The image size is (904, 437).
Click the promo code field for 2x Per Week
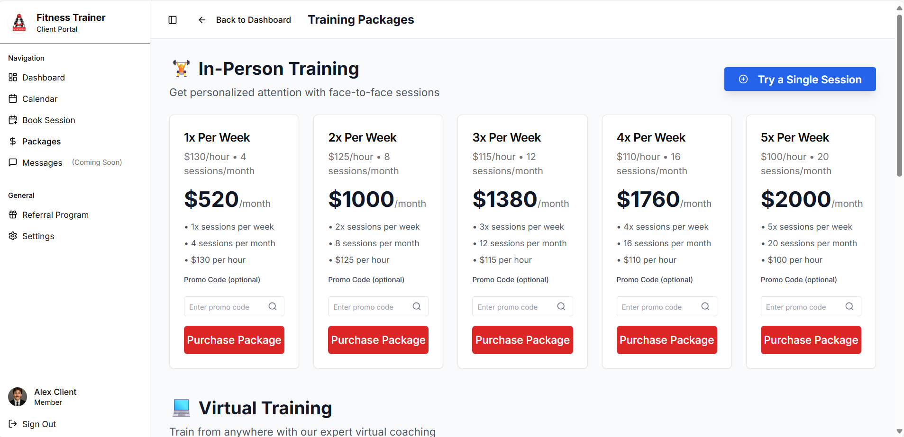click(x=370, y=306)
